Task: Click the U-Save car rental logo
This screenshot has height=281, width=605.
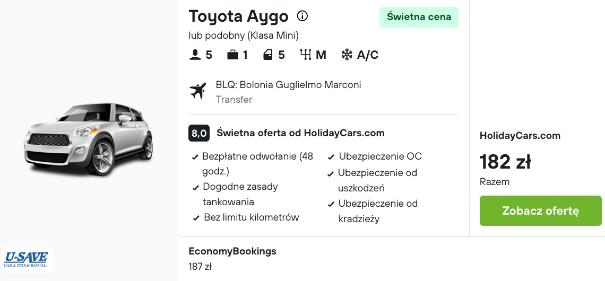Action: click(27, 259)
